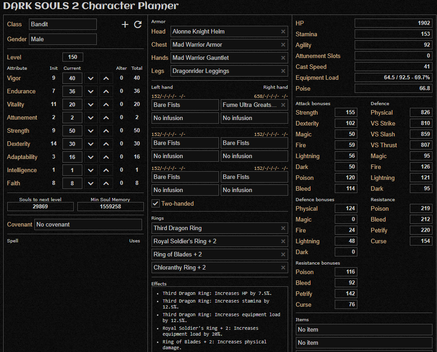Click the Min Soul Memory value 1559258
437x352 pixels.
pos(110,207)
